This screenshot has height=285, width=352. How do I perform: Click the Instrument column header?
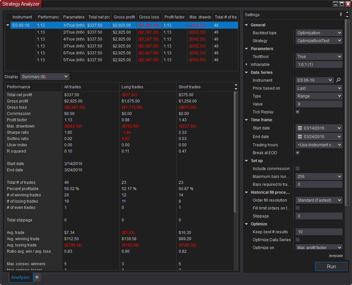pos(22,17)
